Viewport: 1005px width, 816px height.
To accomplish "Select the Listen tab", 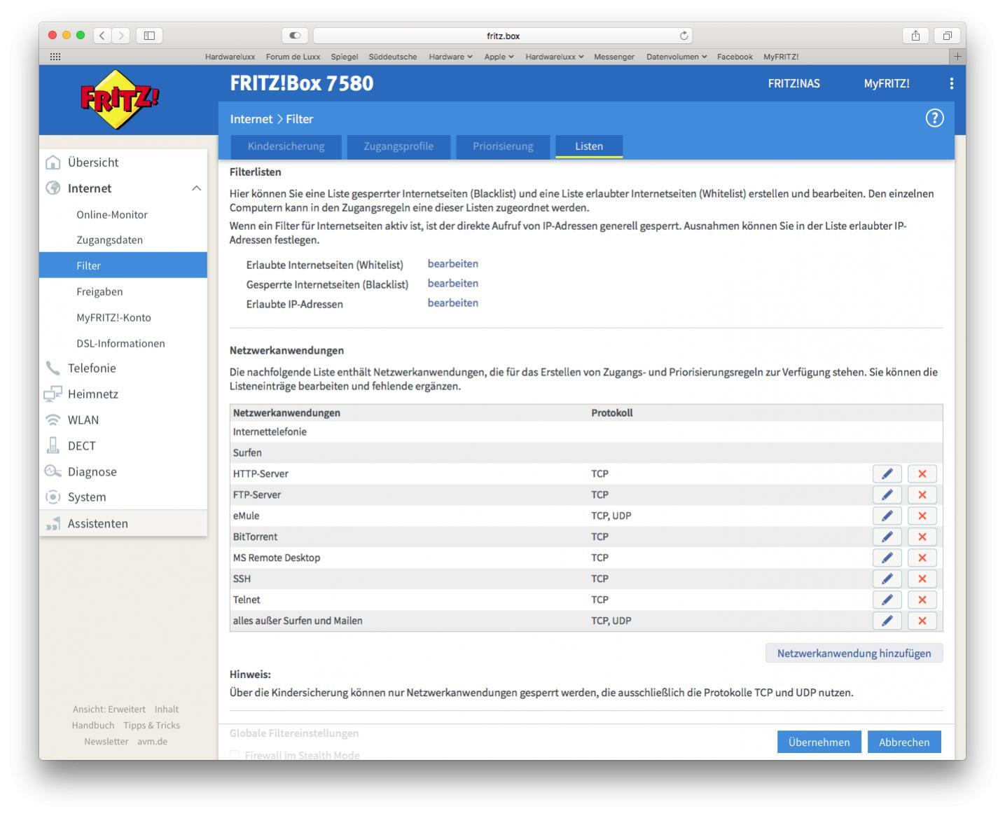I will [589, 146].
